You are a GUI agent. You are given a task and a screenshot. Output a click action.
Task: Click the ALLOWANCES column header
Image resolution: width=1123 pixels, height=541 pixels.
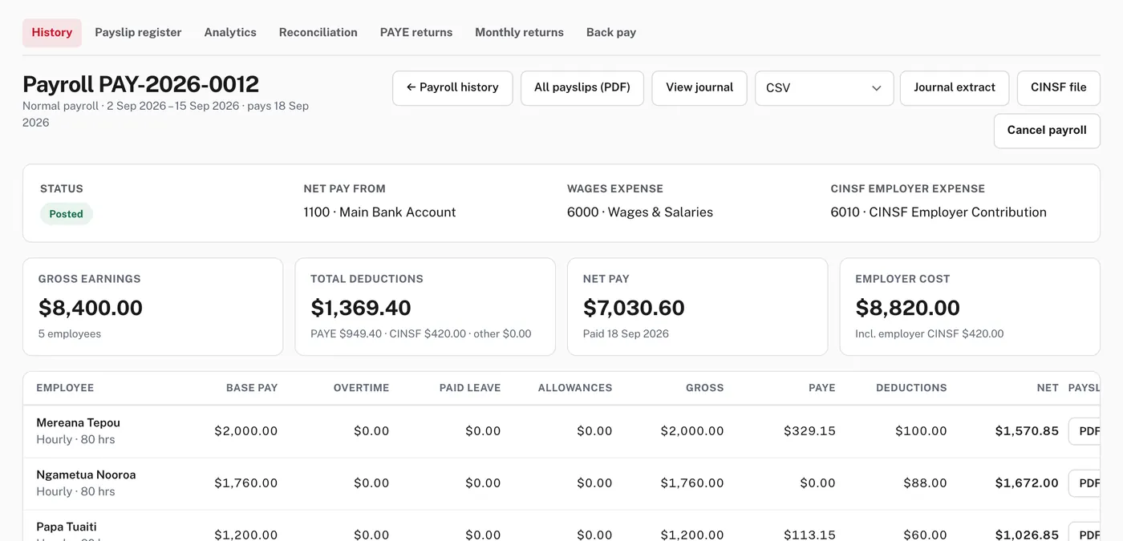575,388
